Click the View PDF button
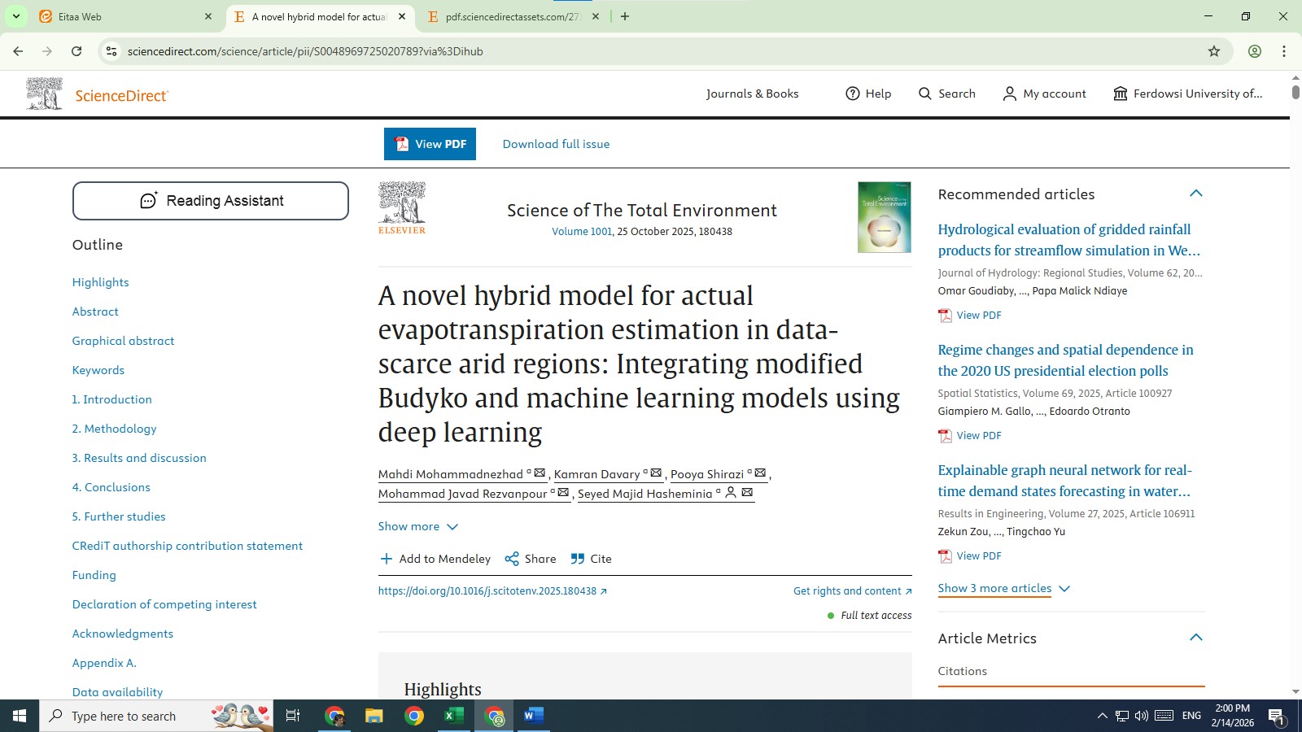This screenshot has height=732, width=1302. tap(430, 144)
